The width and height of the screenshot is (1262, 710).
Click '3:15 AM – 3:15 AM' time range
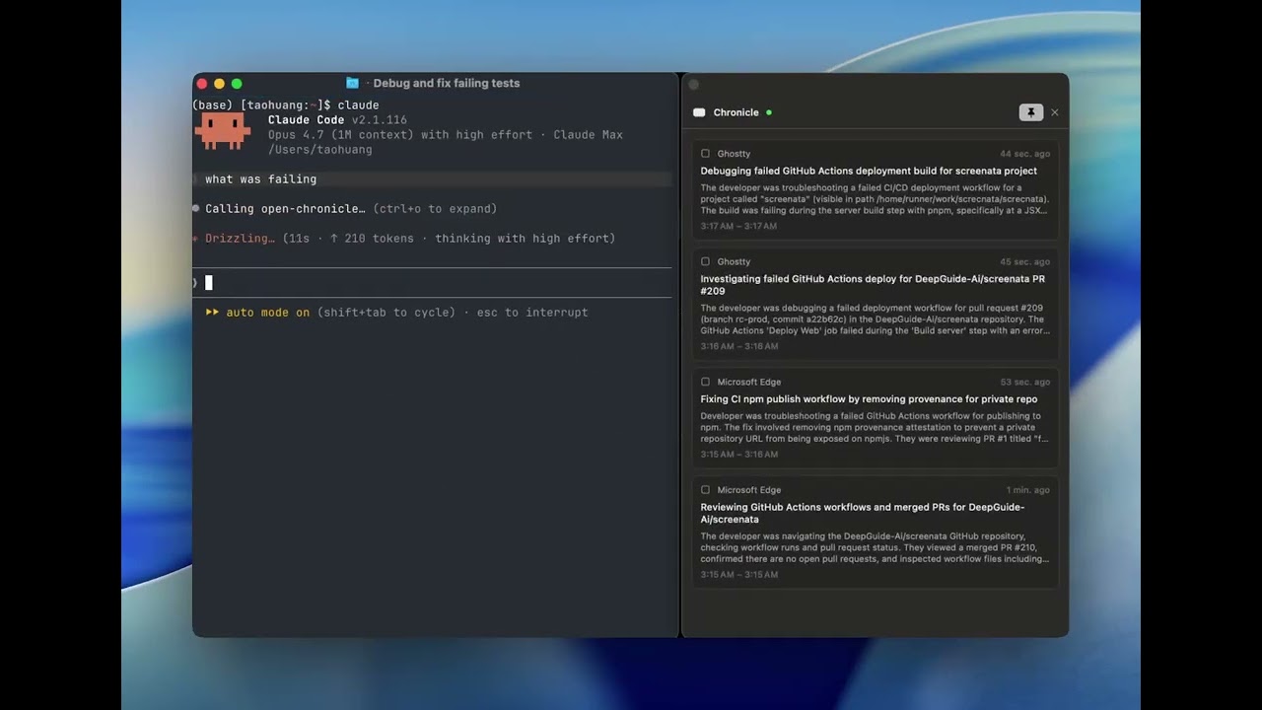pyautogui.click(x=738, y=575)
